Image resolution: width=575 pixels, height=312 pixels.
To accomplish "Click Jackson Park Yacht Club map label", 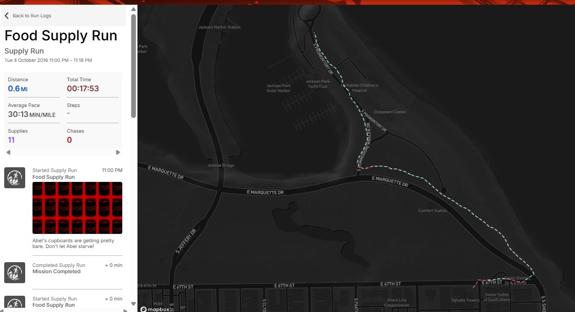I will tap(317, 84).
